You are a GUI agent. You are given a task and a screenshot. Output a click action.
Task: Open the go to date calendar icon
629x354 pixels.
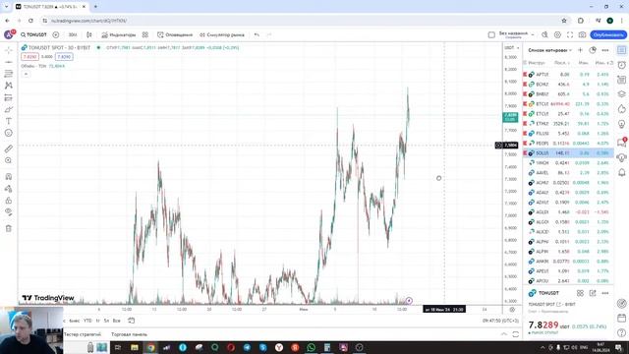[x=131, y=321]
